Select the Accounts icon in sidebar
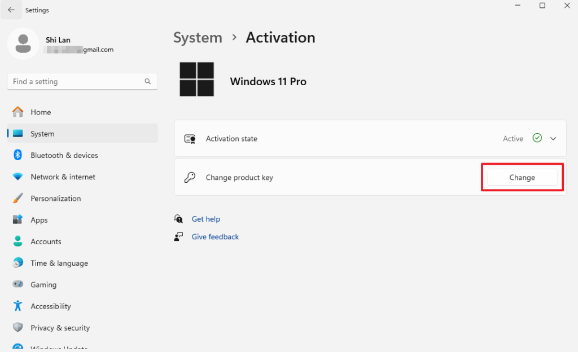Viewport: 578px width, 352px height. tap(17, 241)
